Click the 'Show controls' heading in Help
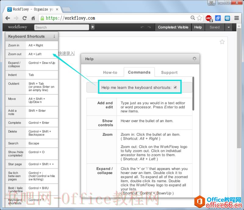This screenshot has height=210, width=244. pos(106,123)
